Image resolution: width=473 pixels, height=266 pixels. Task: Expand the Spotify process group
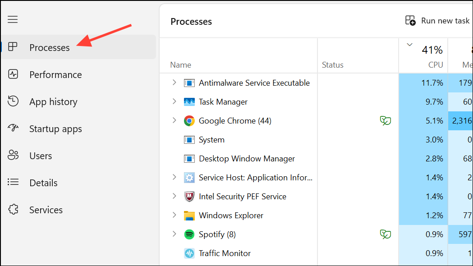pos(175,234)
